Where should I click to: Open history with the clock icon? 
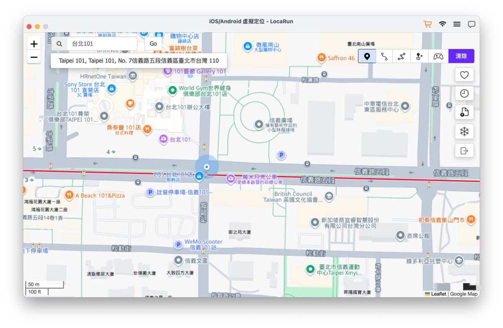click(x=464, y=94)
